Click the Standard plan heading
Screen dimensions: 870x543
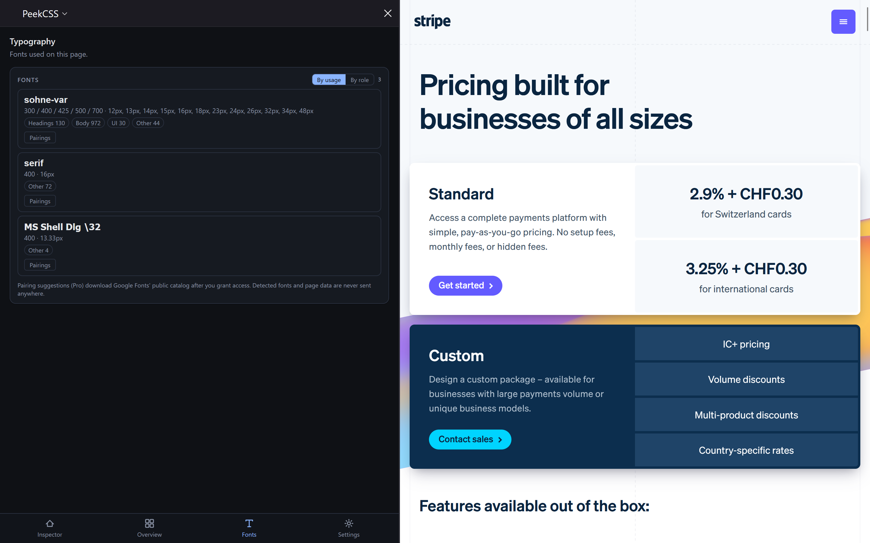coord(461,194)
